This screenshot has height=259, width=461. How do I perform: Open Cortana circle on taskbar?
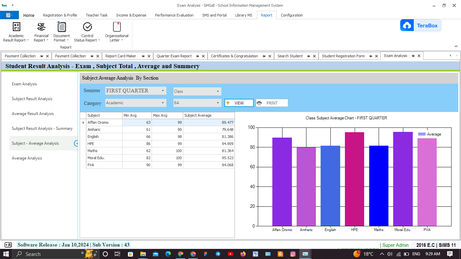pos(105,254)
